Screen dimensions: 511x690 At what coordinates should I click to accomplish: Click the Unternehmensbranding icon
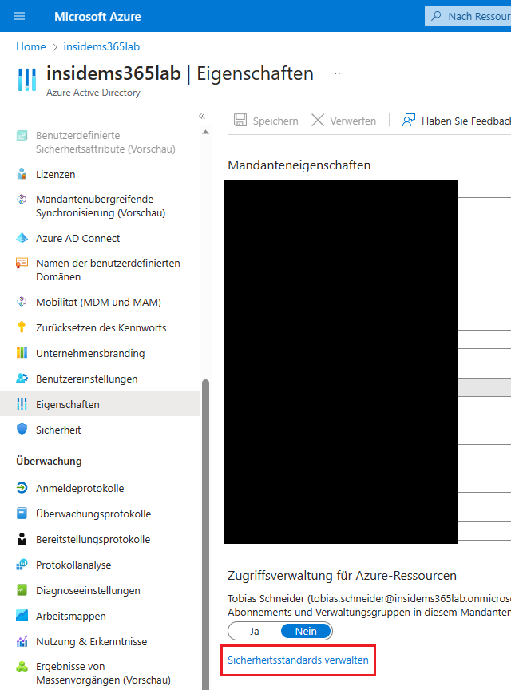[22, 353]
